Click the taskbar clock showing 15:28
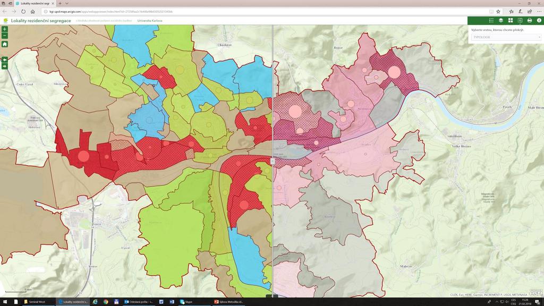This screenshot has height=306, width=544. (525, 302)
